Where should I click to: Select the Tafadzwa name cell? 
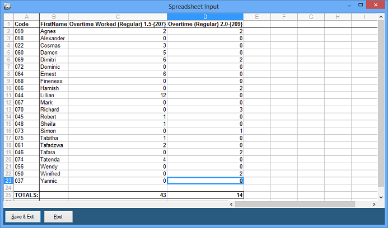54,145
